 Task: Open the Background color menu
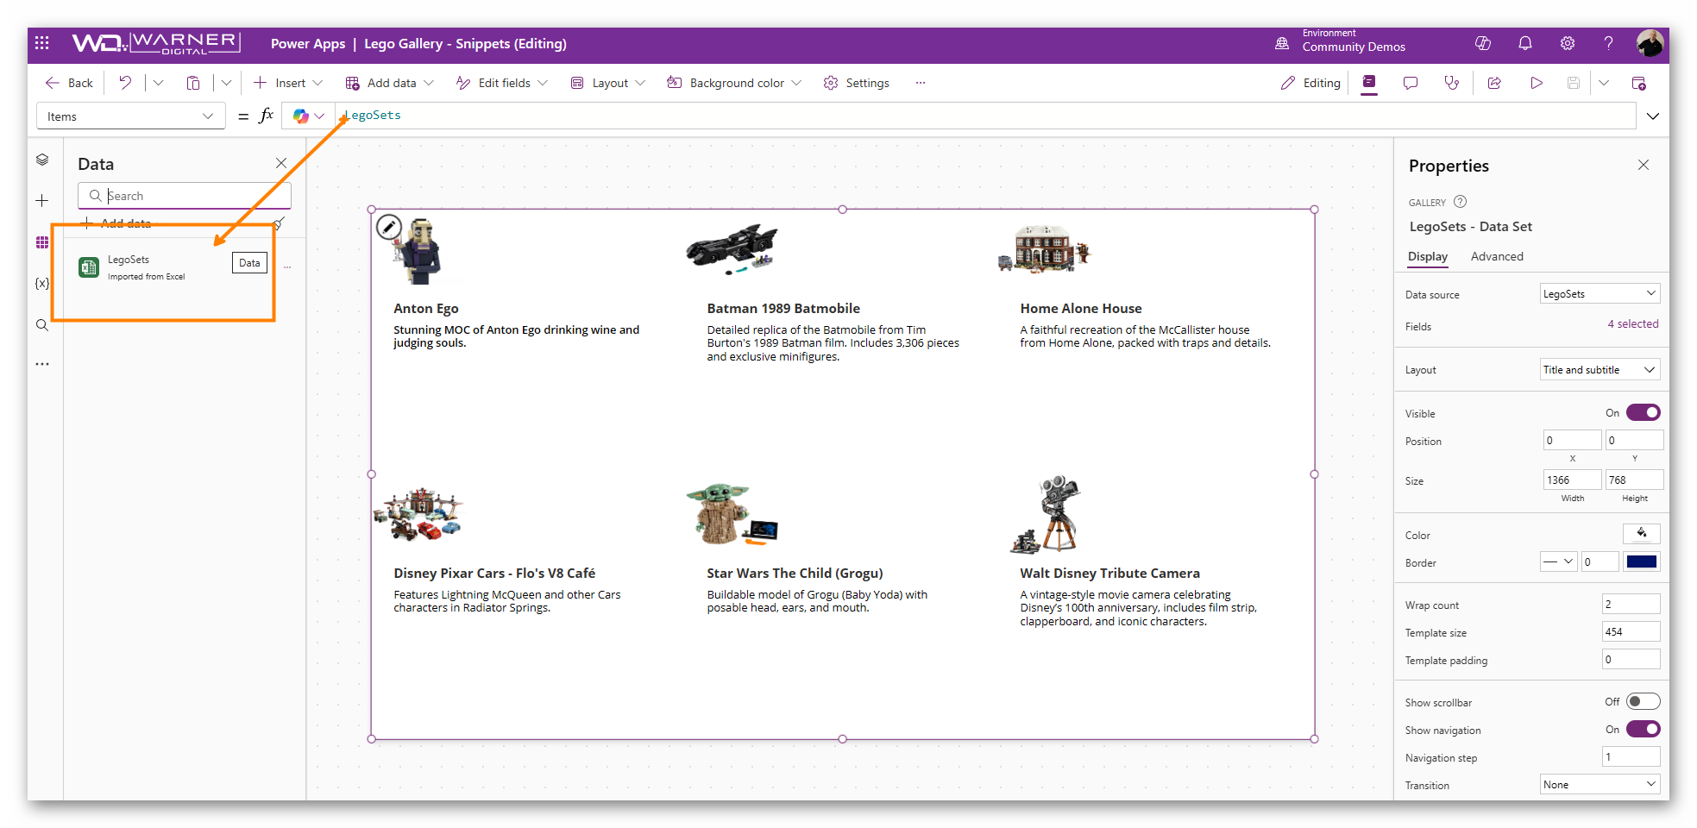[x=734, y=83]
